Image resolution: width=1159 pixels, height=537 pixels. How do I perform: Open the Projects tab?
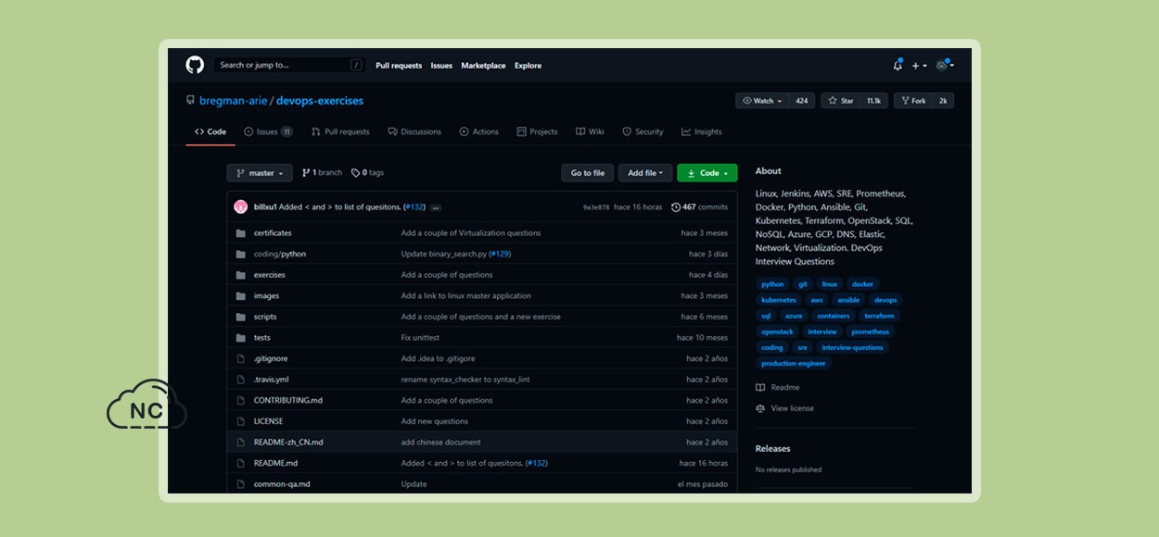pos(538,131)
